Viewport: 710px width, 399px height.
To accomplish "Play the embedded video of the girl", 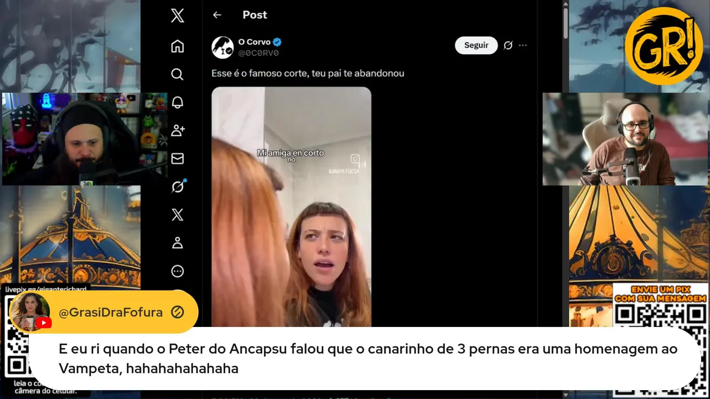I will click(291, 207).
